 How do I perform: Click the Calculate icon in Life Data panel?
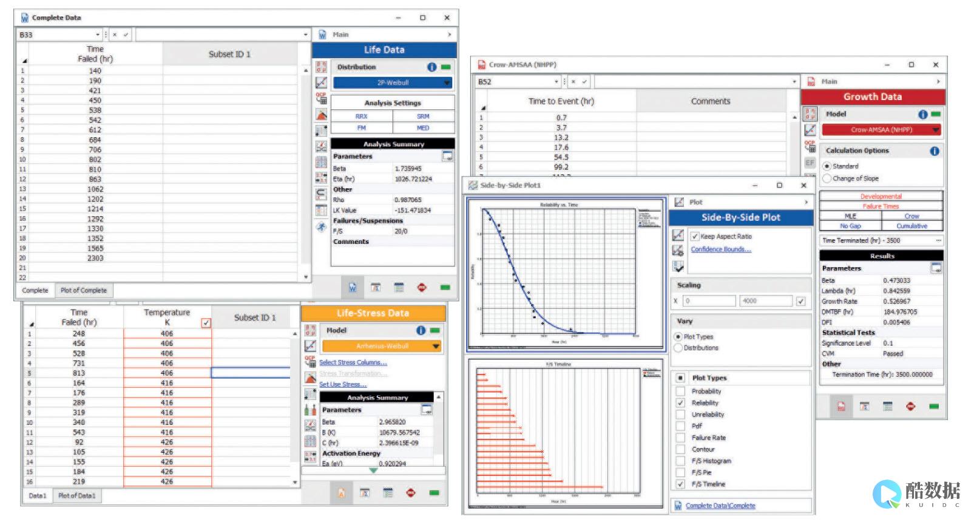point(321,67)
